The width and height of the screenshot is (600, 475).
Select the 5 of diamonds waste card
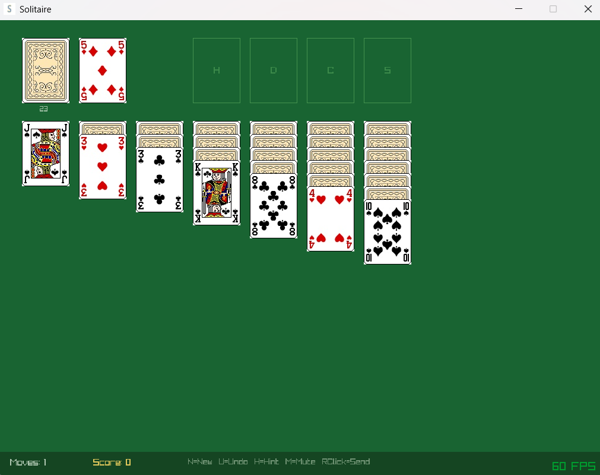102,71
